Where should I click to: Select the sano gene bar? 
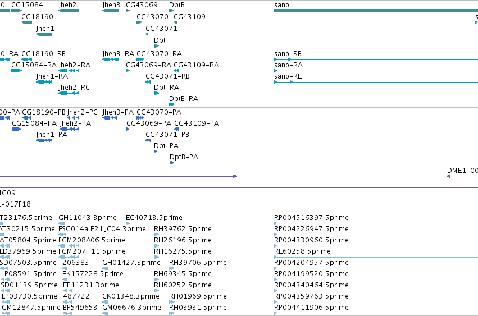pyautogui.click(x=376, y=11)
